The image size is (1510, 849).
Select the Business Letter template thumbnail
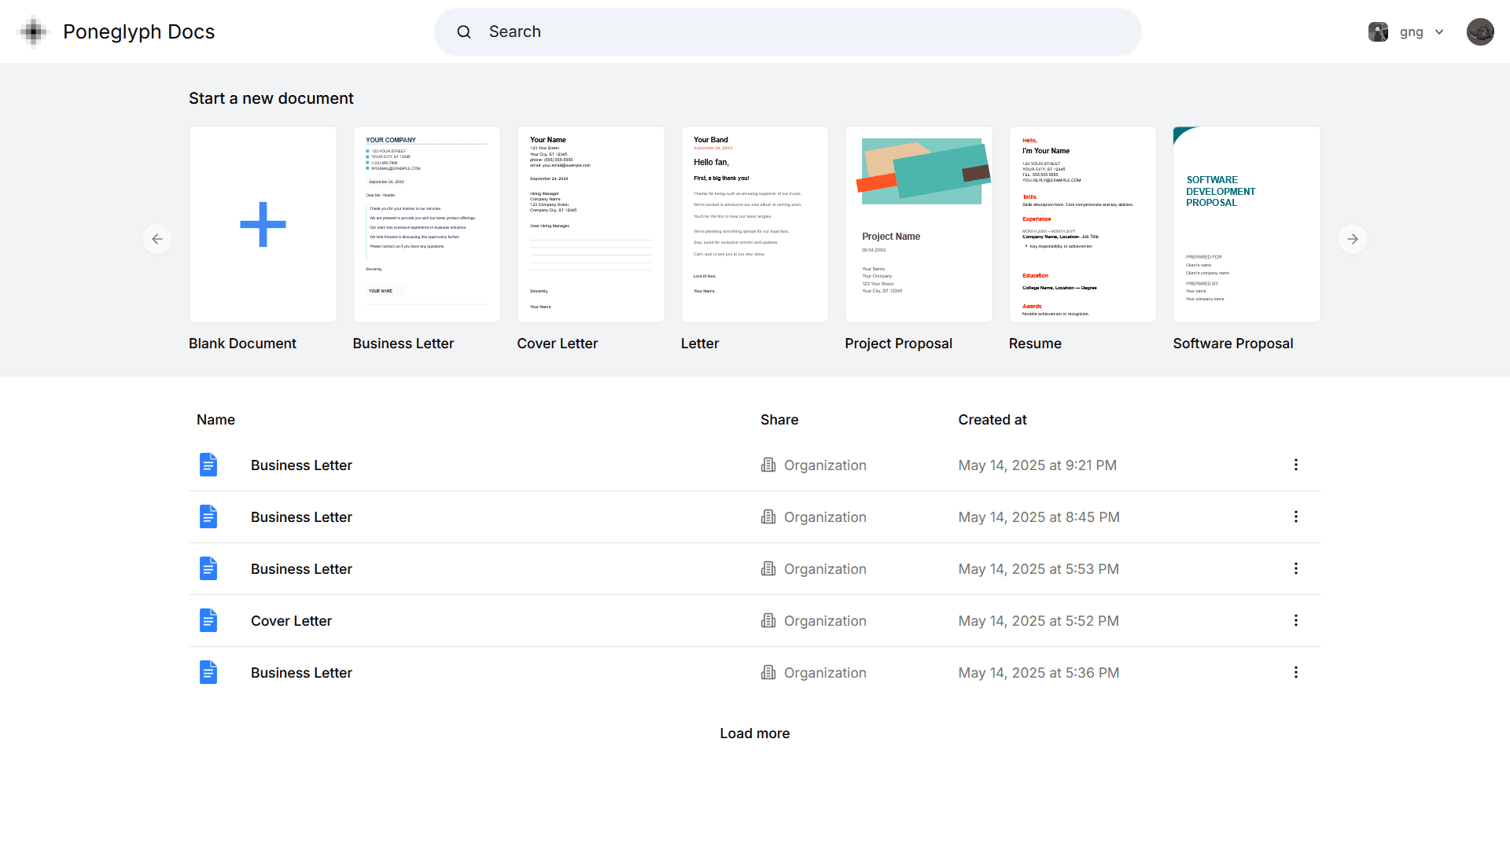click(x=427, y=224)
